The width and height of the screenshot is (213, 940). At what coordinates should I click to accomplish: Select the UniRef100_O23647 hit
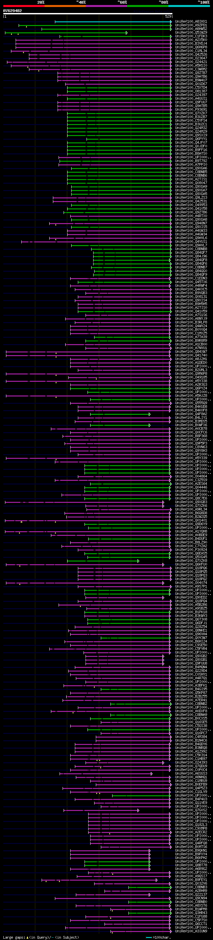pos(191,58)
